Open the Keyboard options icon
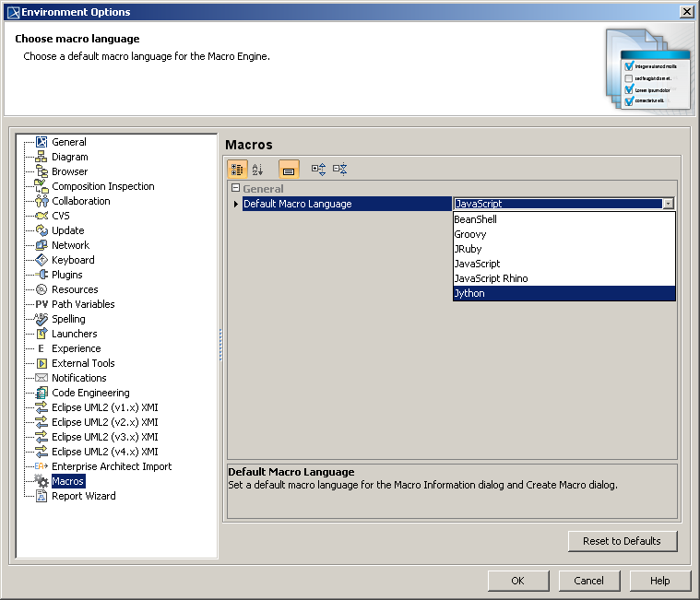The image size is (700, 600). 42,260
